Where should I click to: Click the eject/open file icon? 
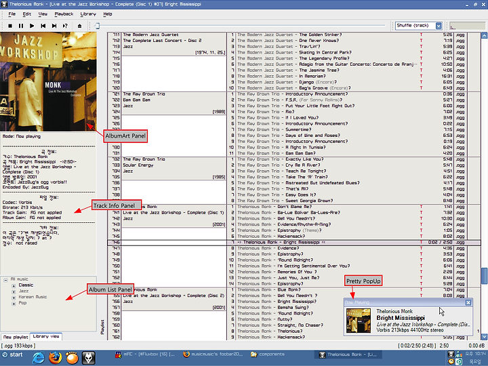(79, 26)
